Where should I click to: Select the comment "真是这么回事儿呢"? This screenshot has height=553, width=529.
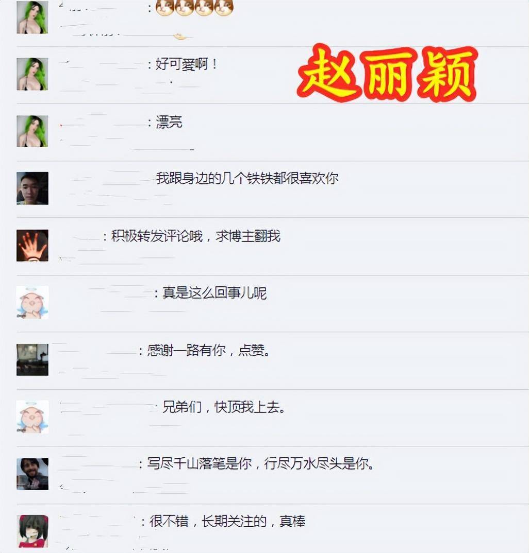214,293
